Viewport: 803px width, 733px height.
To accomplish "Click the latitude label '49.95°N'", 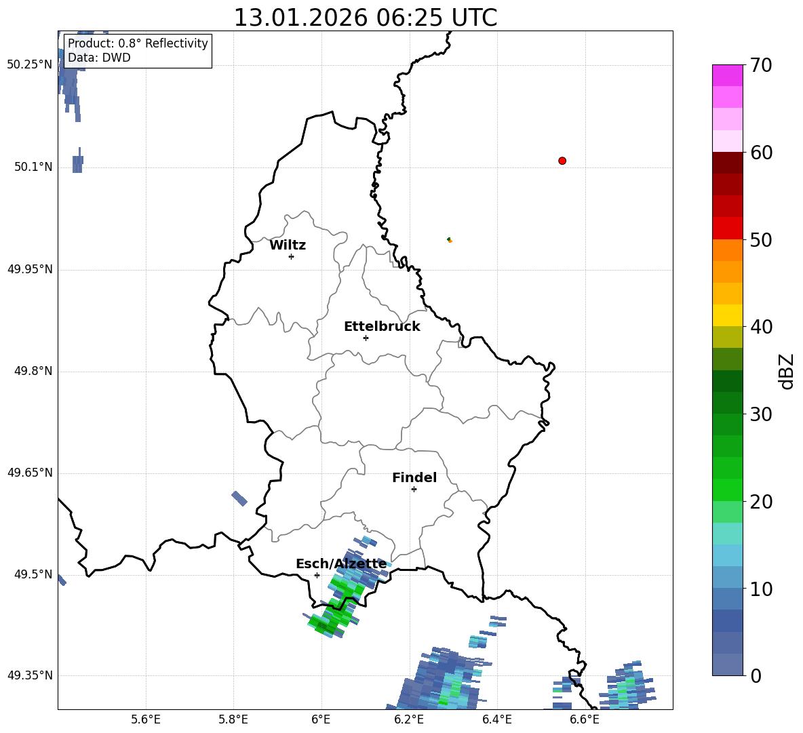I will pos(30,269).
